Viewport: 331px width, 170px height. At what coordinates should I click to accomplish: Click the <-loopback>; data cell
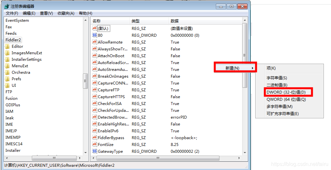[184, 137]
